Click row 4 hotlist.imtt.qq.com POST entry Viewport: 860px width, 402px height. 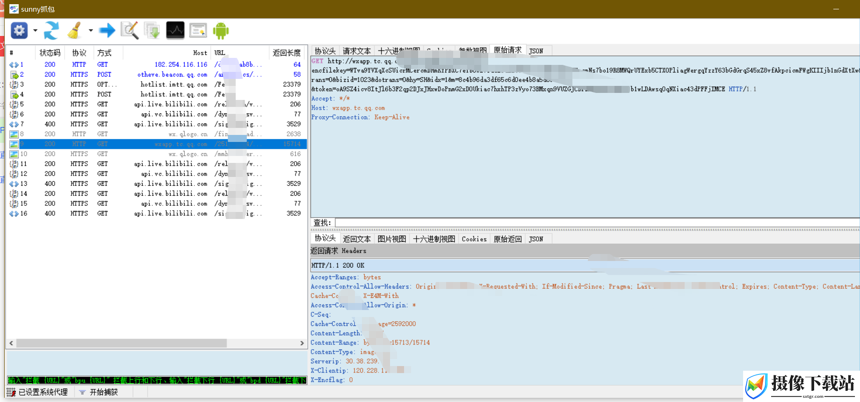pyautogui.click(x=157, y=94)
